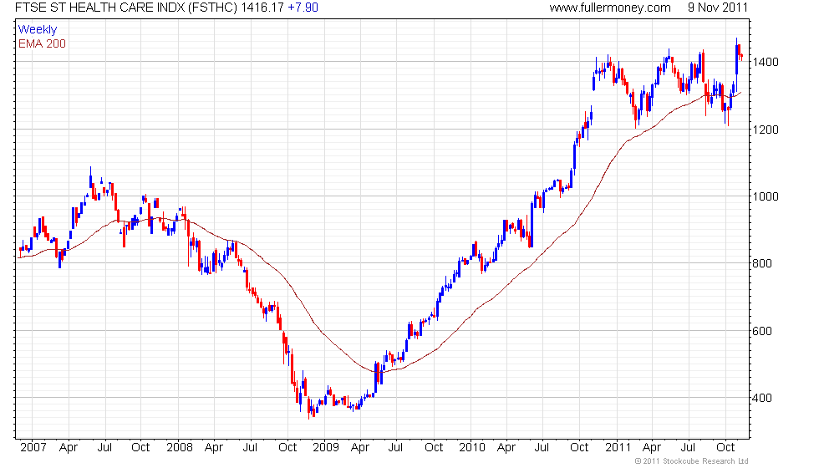Click the date 9 Nov 2011
Image resolution: width=819 pixels, height=468 pixels.
(718, 8)
